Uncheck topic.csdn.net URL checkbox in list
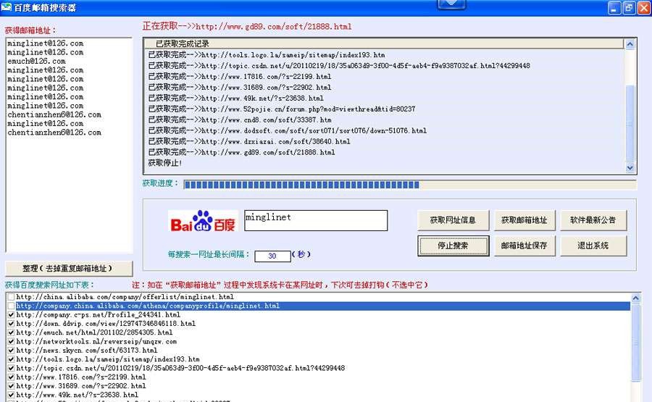Image resolution: width=652 pixels, height=402 pixels. pyautogui.click(x=11, y=368)
